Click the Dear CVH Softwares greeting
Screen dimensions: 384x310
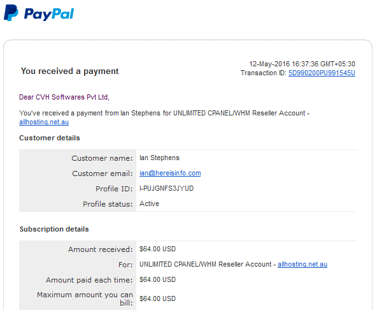click(x=64, y=97)
